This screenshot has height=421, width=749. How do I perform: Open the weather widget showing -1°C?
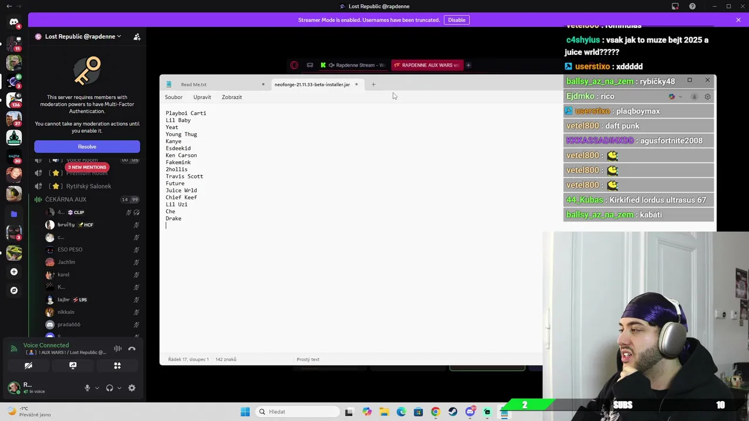click(x=28, y=412)
